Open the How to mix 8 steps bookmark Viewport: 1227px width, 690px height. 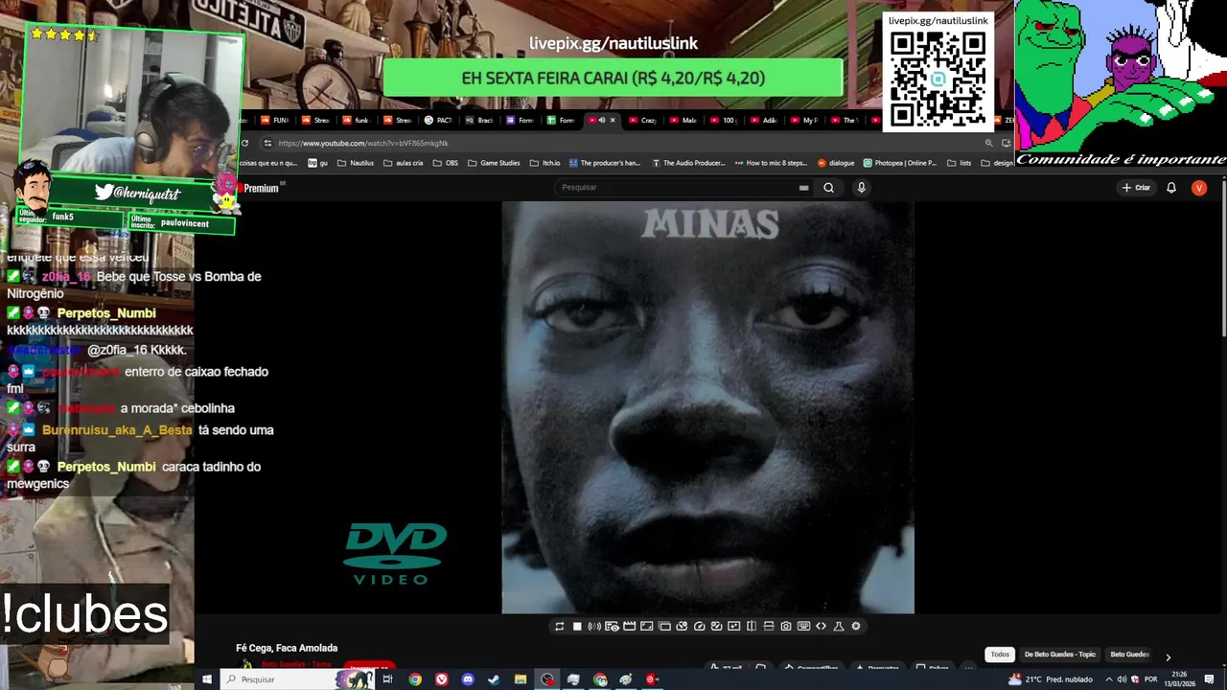pos(772,163)
